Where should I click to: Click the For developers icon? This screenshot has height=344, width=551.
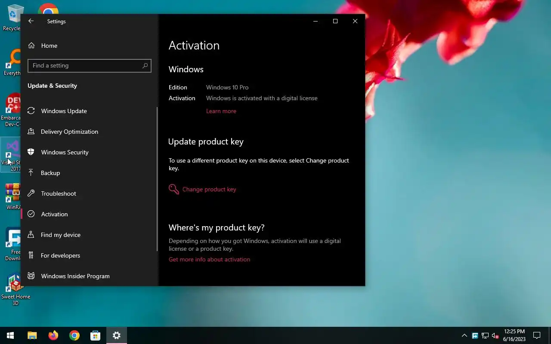[31, 255]
